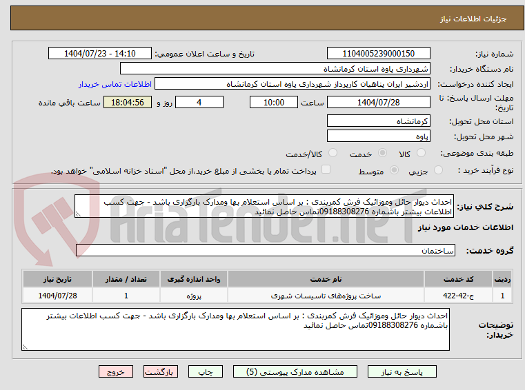The height and width of the screenshot is (390, 525).
Task: Click the buyer name field شهرداری پاوه
Action: tap(275, 69)
